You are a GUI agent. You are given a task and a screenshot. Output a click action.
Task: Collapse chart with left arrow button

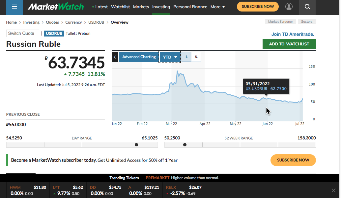(x=115, y=57)
